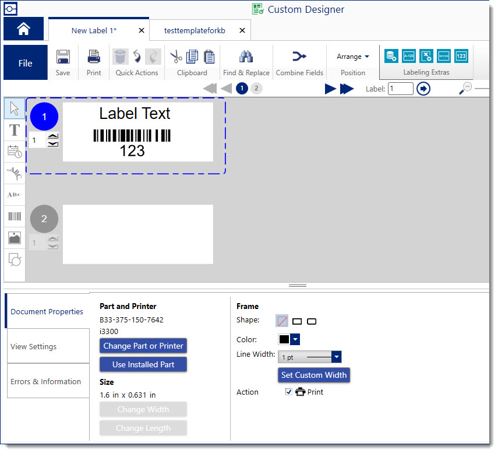
Task: Open Find & Replace binoculars tool
Action: coord(246,57)
